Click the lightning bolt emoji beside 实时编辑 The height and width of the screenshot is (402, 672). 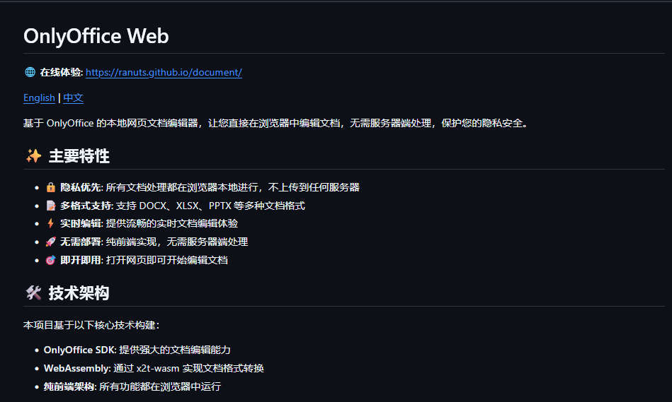point(50,223)
